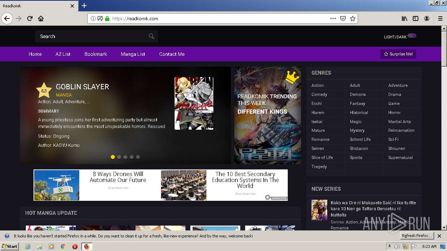Open media player taskbar icon
This screenshot has height=251, width=447.
[51, 246]
